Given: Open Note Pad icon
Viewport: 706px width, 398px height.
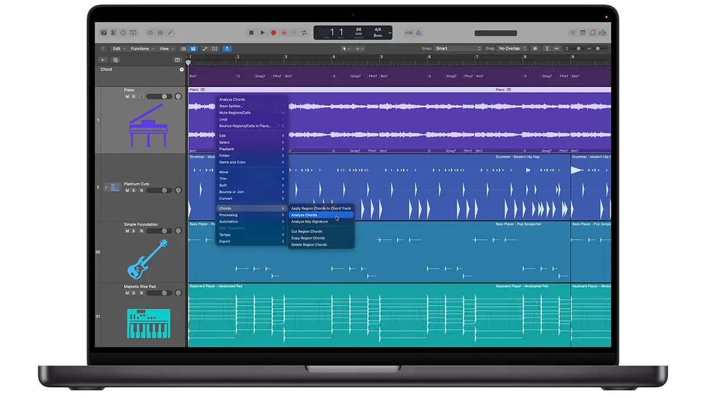Looking at the screenshot, I should point(583,33).
